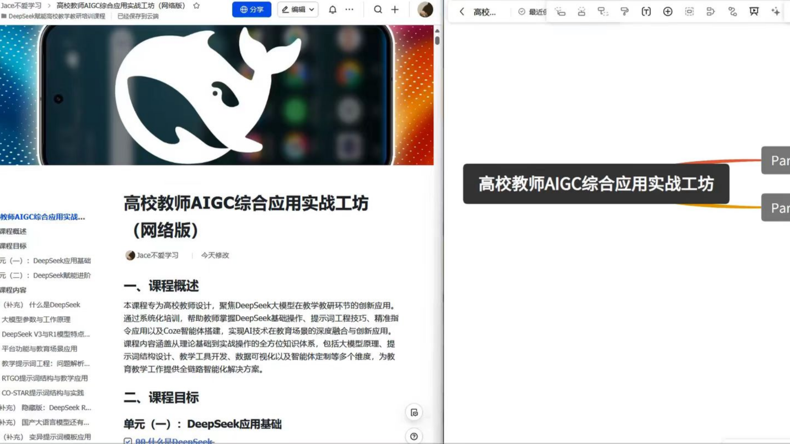The width and height of the screenshot is (790, 444).
Task: Click the plus icon to create new document
Action: point(395,9)
